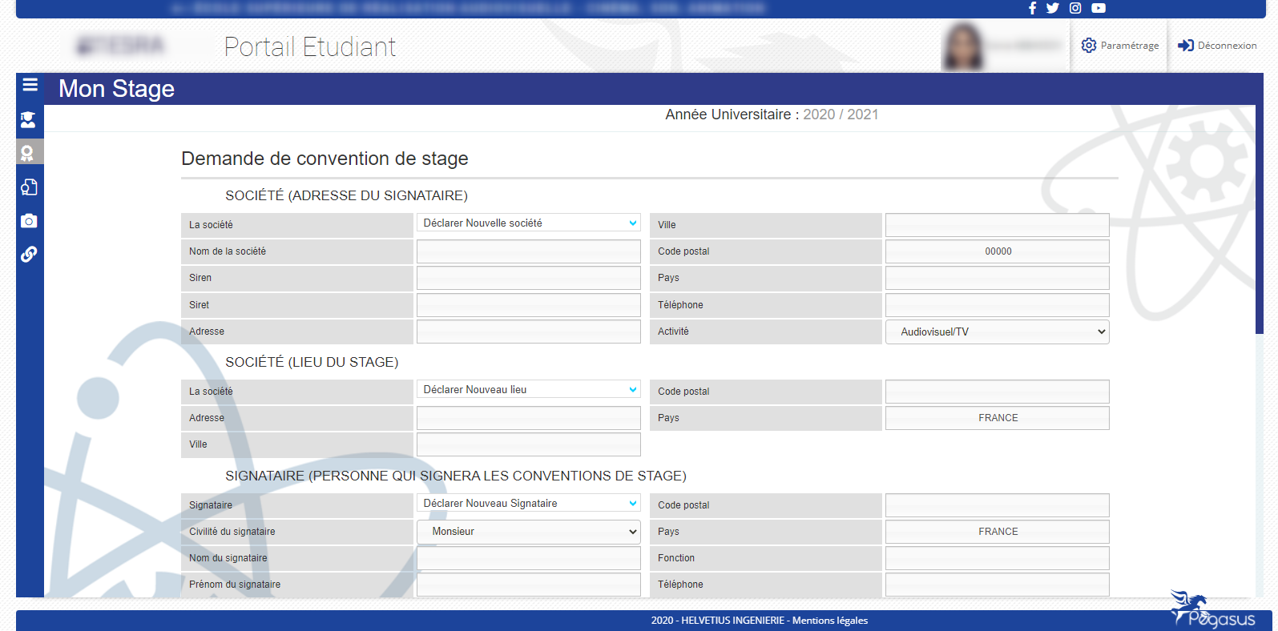Open the links chain icon in sidebar
Viewport: 1278px width, 631px height.
coord(29,254)
